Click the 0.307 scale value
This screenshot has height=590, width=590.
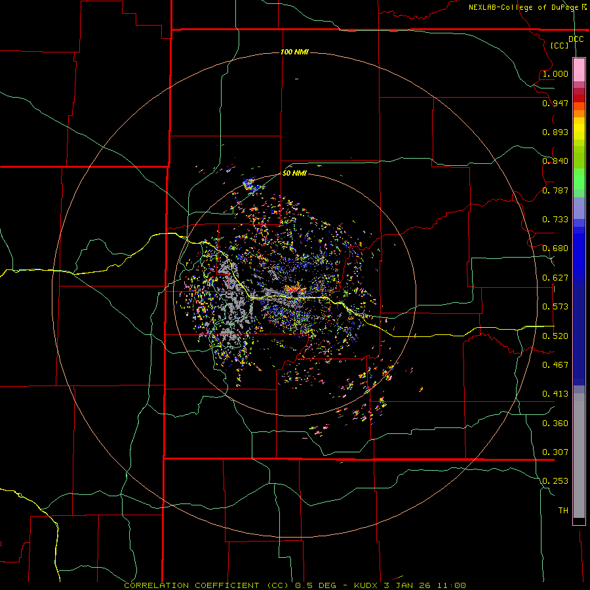click(555, 452)
